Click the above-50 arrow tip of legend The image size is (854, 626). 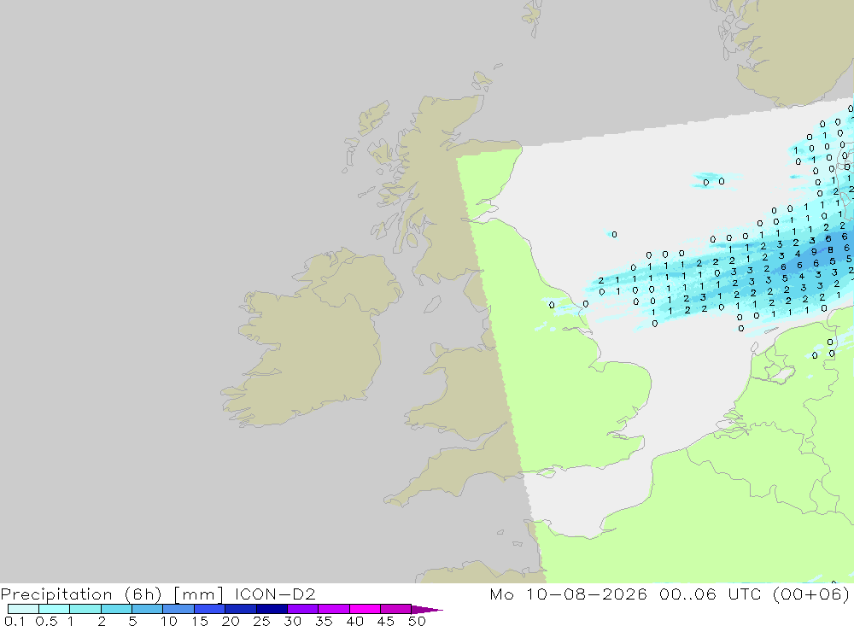426,609
